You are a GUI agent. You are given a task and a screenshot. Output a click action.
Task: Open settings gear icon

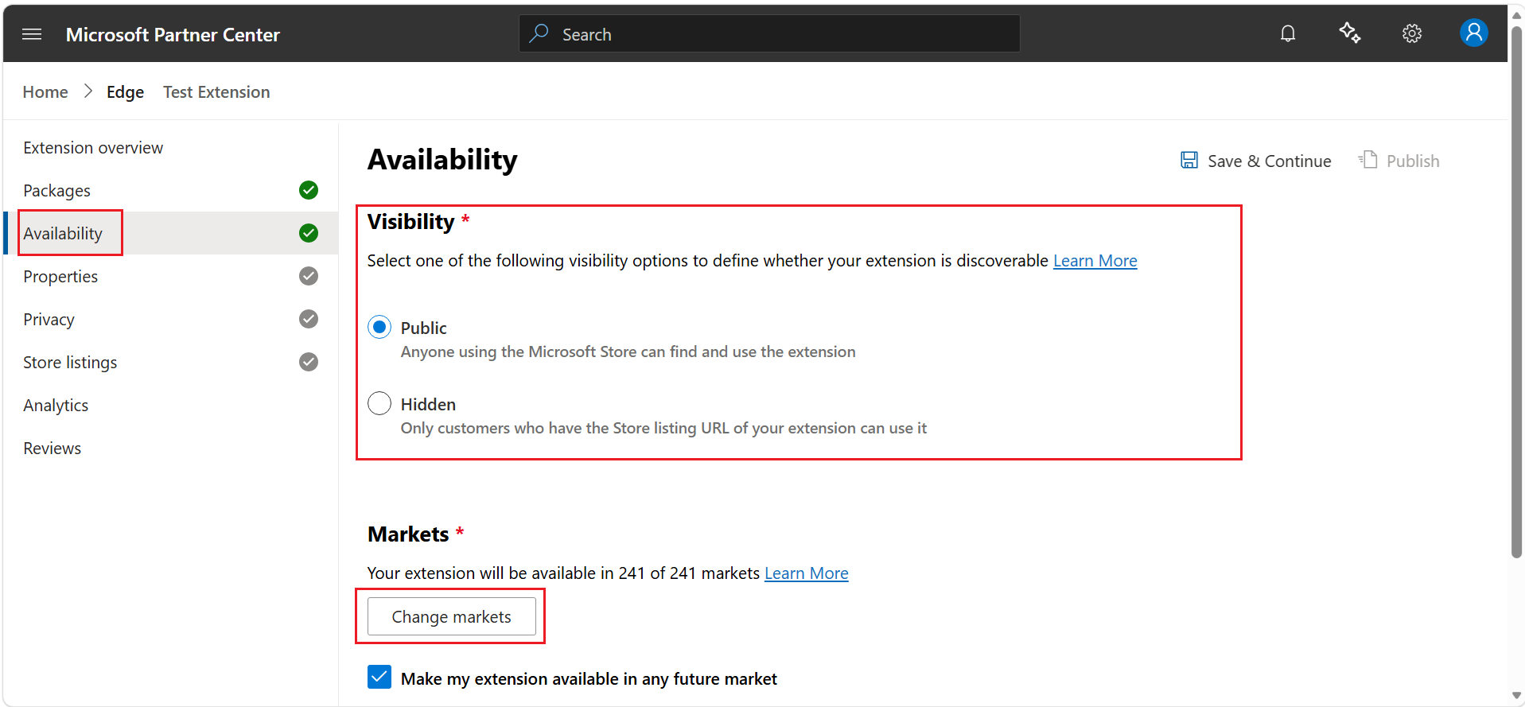click(x=1412, y=33)
